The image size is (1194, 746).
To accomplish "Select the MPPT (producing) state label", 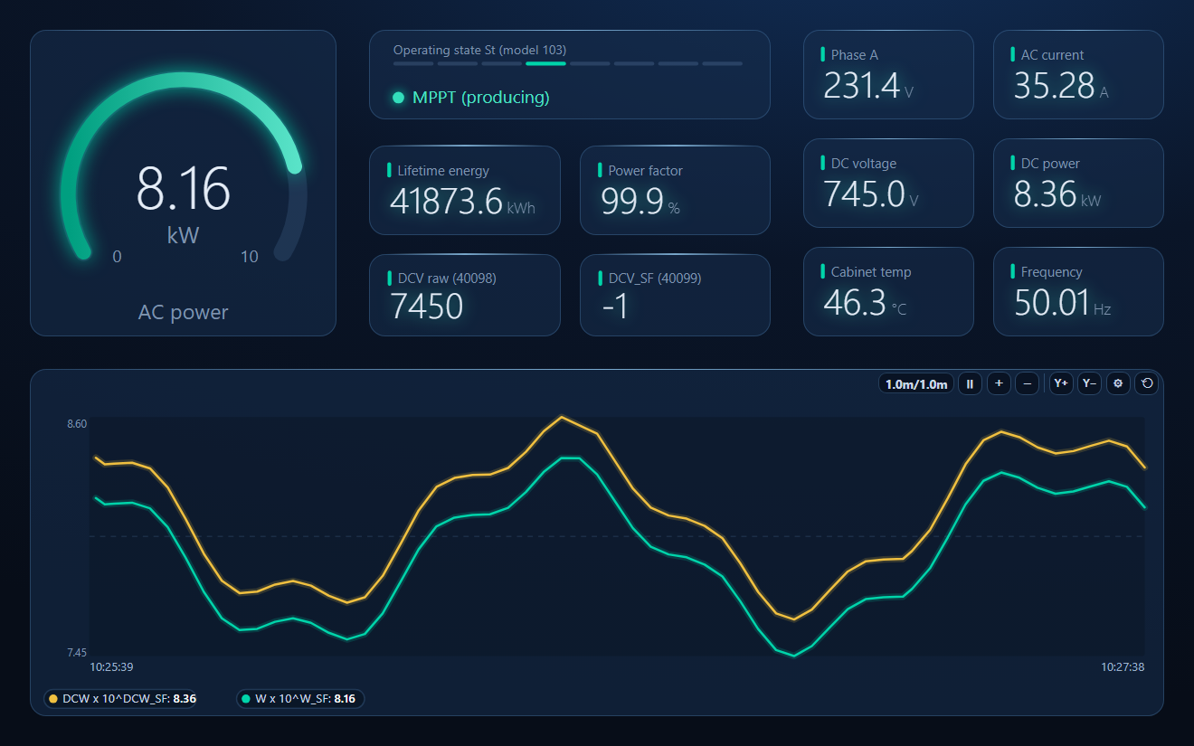I will point(480,98).
